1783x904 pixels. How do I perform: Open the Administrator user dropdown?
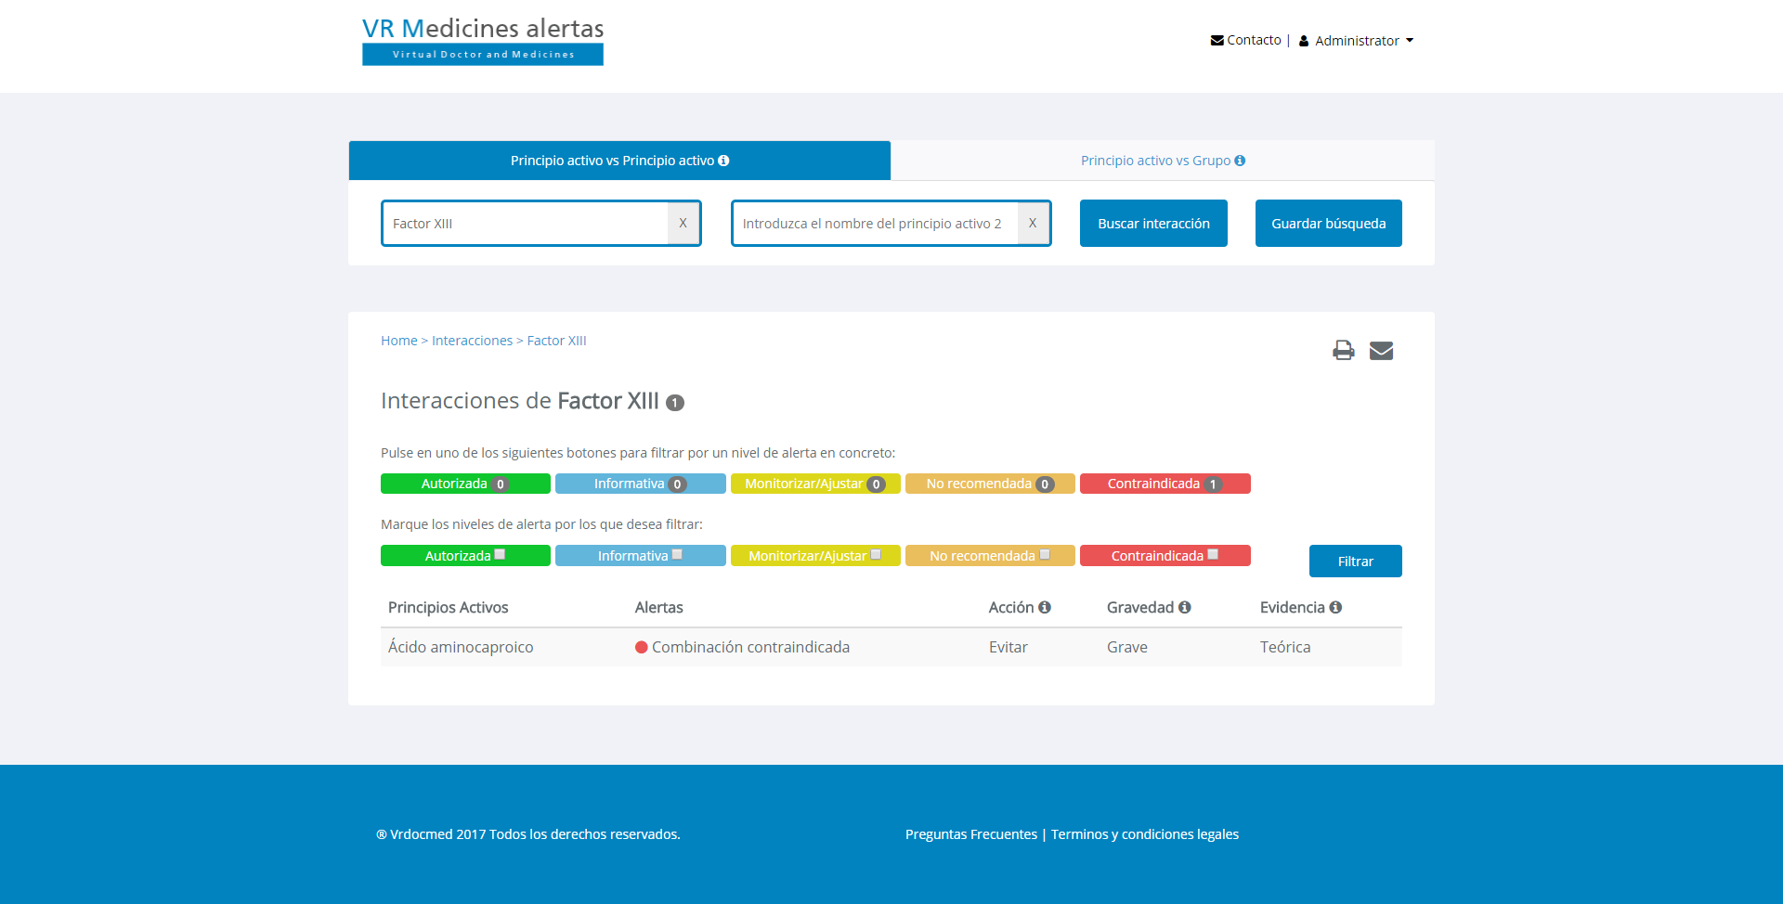[1357, 41]
